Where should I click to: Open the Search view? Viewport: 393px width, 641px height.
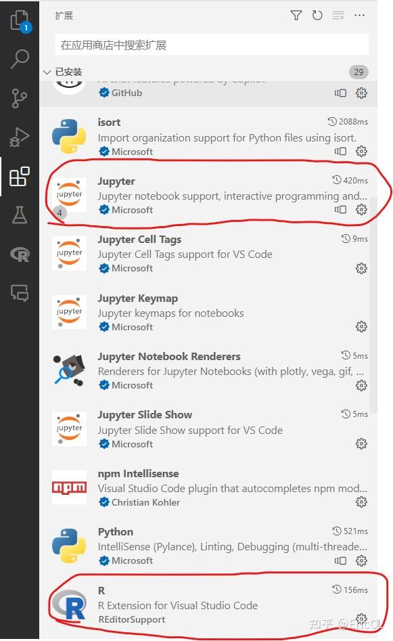point(19,58)
